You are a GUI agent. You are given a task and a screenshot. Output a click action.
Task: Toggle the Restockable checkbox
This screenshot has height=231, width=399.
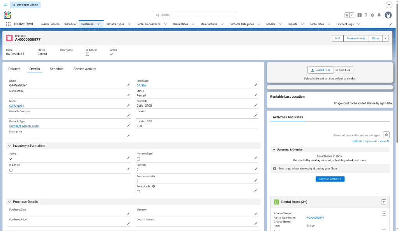click(x=138, y=192)
